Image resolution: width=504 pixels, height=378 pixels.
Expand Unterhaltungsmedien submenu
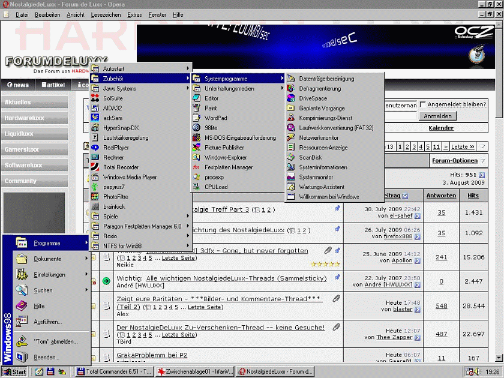coord(238,88)
